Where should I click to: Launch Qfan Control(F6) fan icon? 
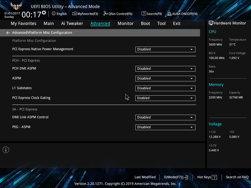pos(105,13)
